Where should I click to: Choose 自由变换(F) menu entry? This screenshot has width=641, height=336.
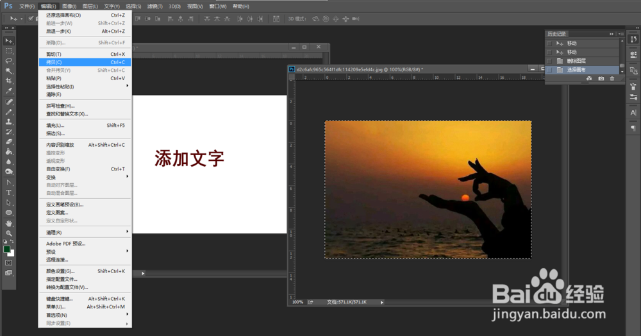click(x=85, y=169)
